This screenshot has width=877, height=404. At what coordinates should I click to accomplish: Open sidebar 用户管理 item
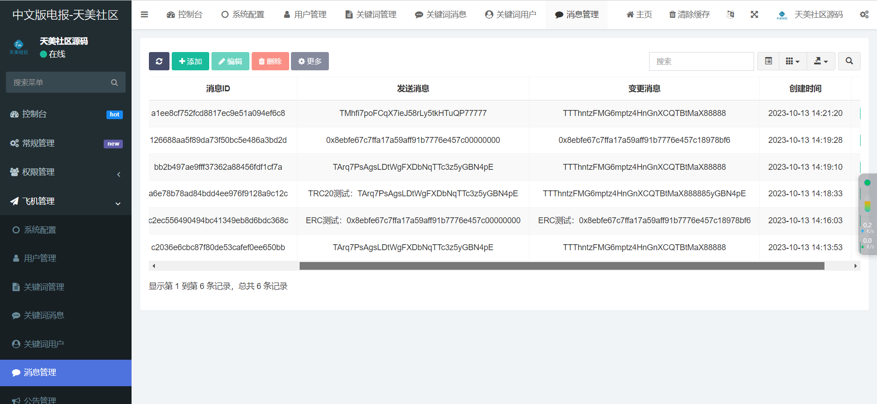(x=66, y=258)
